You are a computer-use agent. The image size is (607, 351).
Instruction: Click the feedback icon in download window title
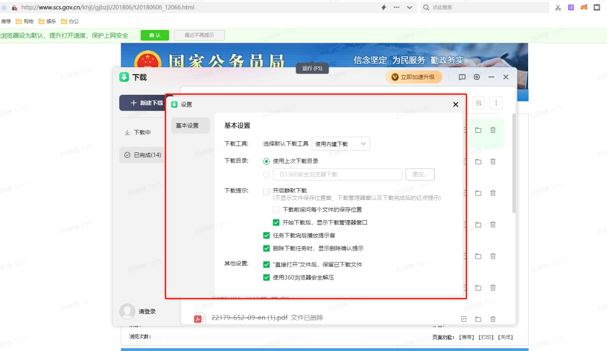[x=462, y=77]
